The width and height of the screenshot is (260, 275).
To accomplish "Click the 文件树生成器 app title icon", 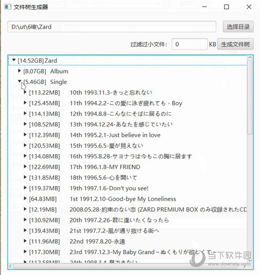I will pyautogui.click(x=8, y=7).
